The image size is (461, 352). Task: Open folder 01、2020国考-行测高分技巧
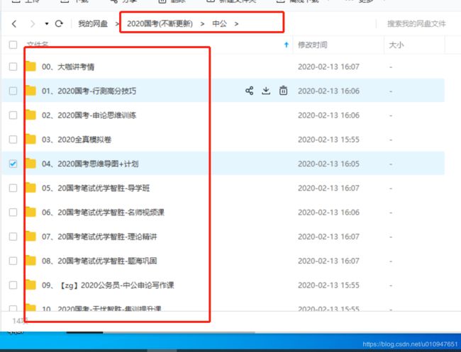coord(89,91)
